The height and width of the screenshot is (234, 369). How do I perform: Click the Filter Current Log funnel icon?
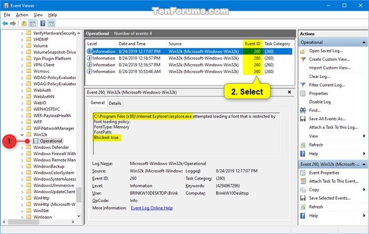303,85
